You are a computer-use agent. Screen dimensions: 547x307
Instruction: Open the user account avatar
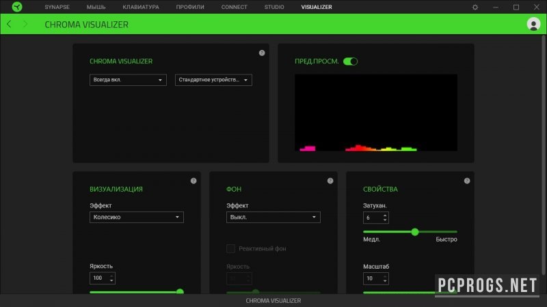pos(533,24)
